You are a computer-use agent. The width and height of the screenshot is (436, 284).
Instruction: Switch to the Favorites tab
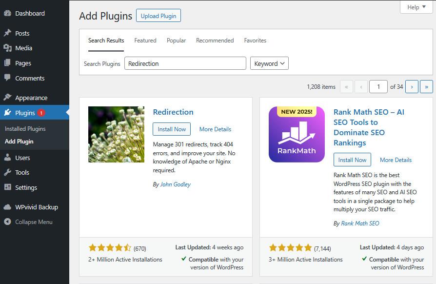(x=255, y=41)
